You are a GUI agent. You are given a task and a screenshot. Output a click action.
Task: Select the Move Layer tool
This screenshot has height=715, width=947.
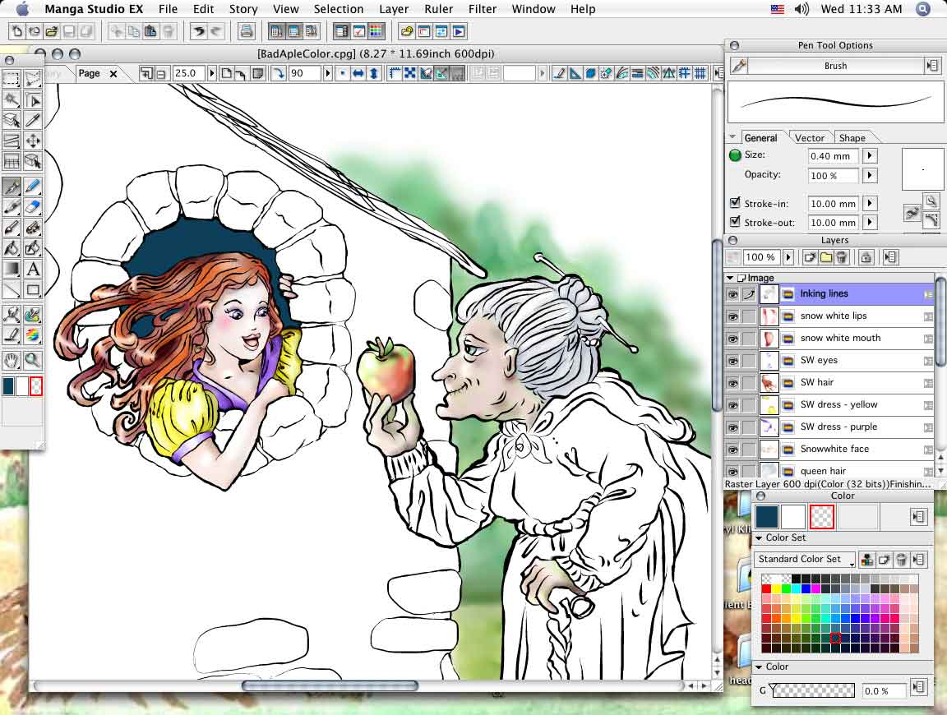coord(33,141)
